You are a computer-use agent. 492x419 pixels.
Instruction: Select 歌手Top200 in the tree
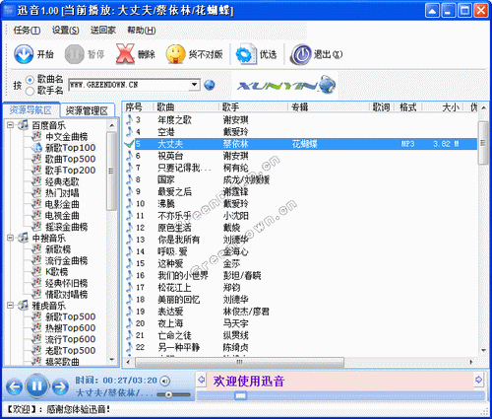70,171
